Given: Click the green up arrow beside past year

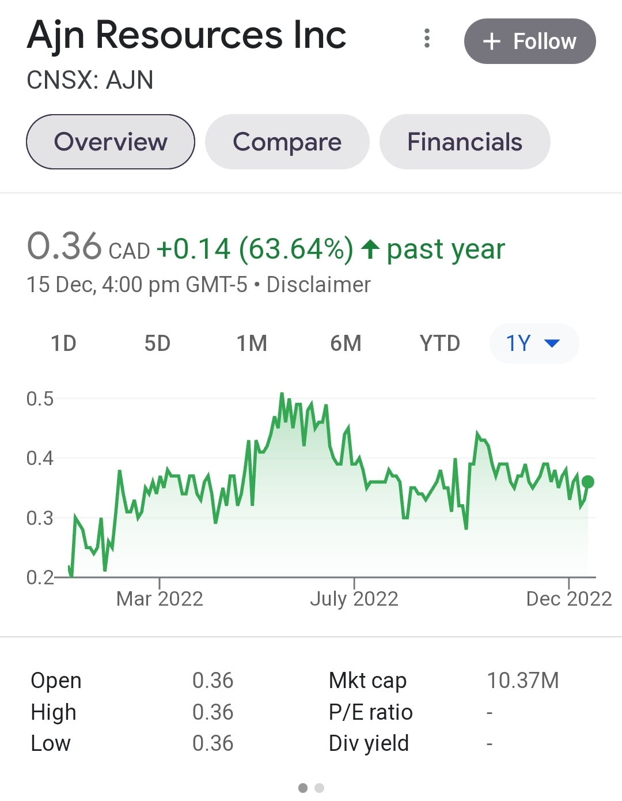Looking at the screenshot, I should coord(370,250).
